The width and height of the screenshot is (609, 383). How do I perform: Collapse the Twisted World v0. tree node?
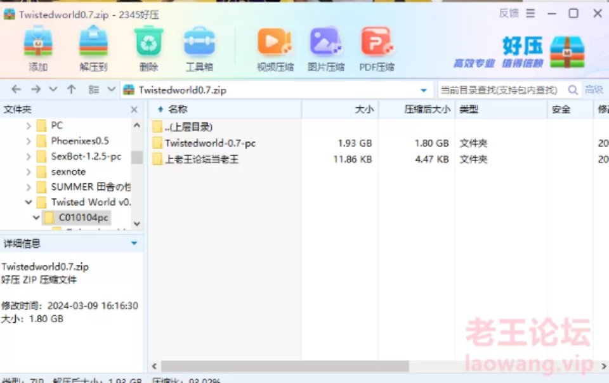tap(29, 202)
